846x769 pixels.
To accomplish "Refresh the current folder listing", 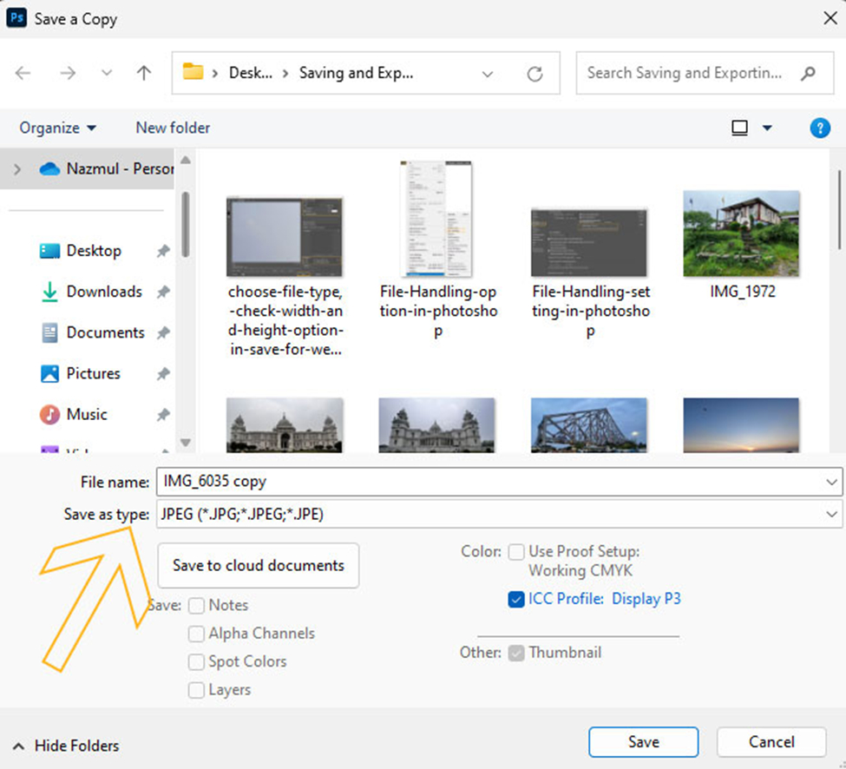I will click(535, 74).
